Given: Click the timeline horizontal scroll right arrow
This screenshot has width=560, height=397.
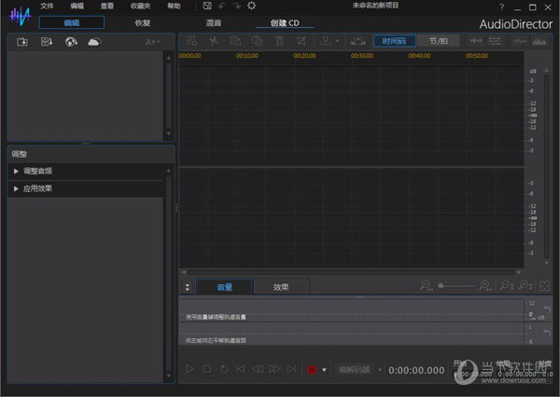Looking at the screenshot, I should pyautogui.click(x=519, y=272).
